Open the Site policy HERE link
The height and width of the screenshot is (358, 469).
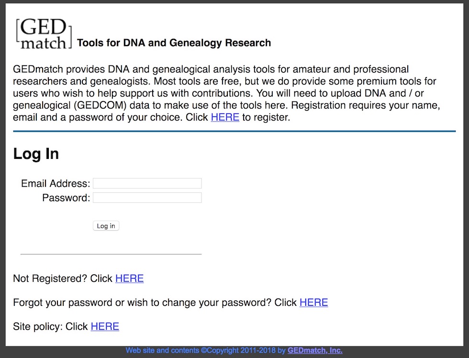[105, 326]
